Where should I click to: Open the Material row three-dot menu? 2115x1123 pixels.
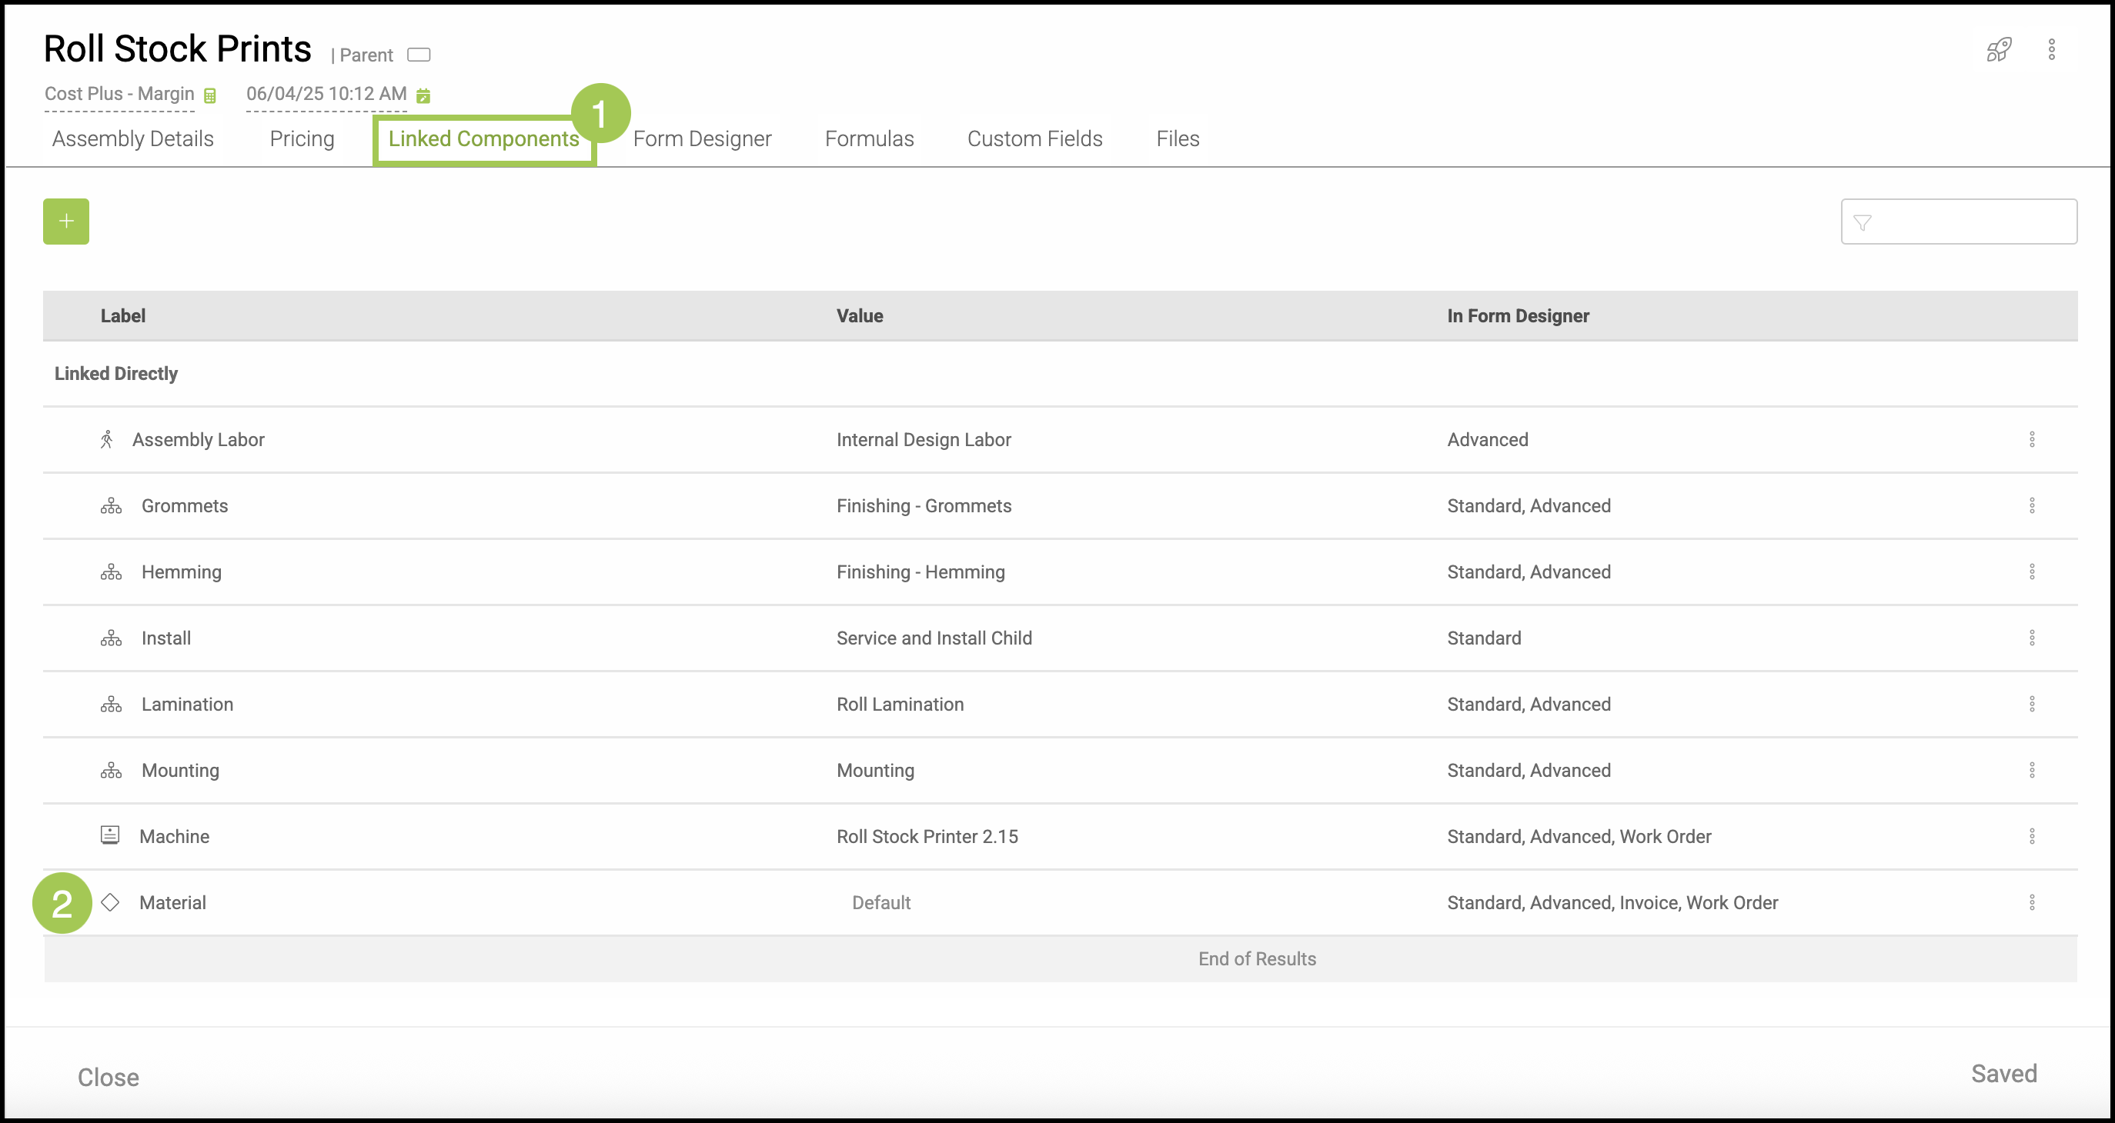click(2031, 902)
